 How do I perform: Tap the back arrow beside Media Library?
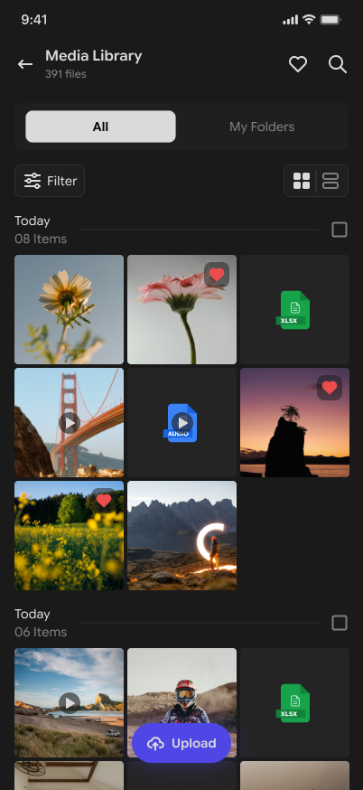25,64
